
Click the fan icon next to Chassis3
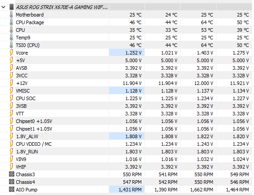tap(12, 174)
